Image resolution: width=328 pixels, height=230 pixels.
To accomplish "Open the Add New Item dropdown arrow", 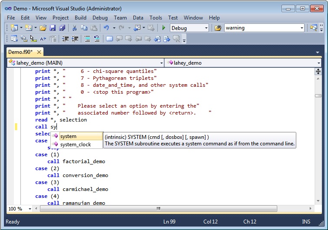I will point(36,28).
